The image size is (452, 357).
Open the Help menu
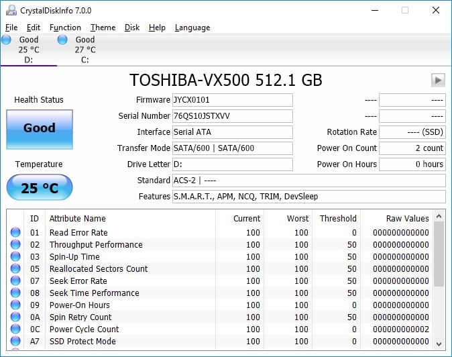tap(157, 28)
